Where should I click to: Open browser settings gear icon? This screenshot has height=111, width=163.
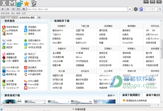point(136,9)
